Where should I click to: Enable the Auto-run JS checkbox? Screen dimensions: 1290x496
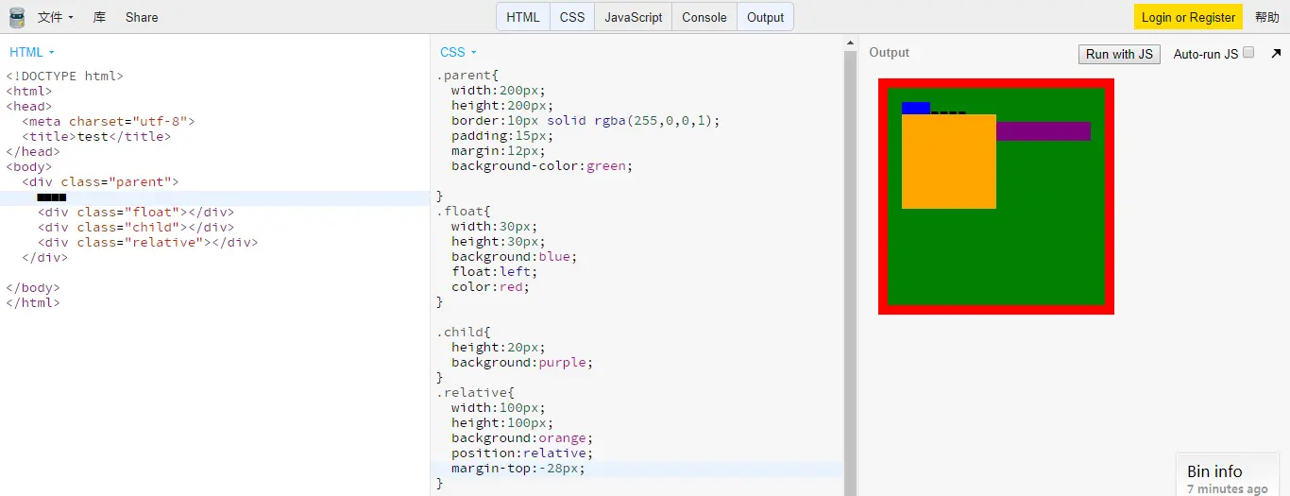click(x=1248, y=53)
